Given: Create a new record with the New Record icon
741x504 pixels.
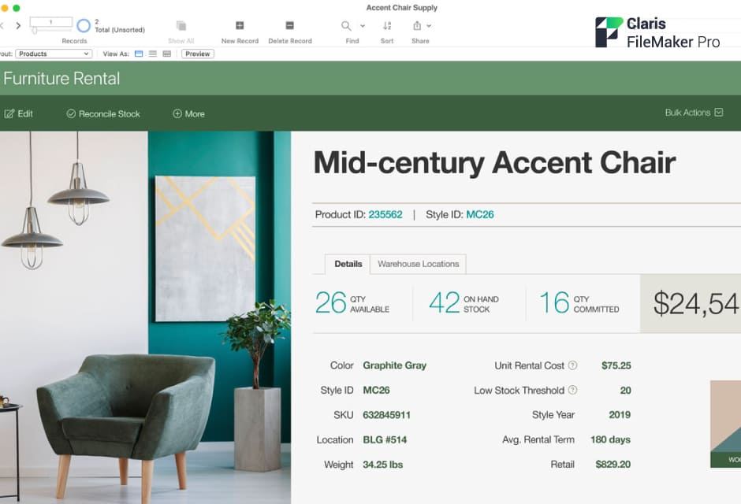Looking at the screenshot, I should click(x=239, y=25).
